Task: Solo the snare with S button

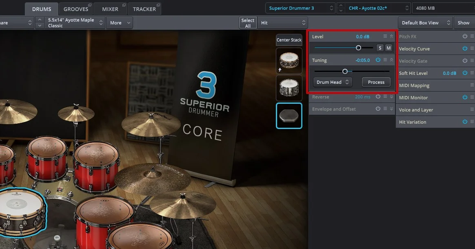Action: tap(380, 48)
